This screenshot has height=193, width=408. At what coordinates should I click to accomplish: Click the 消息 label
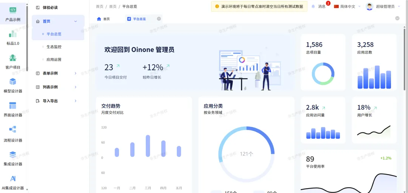[322, 6]
